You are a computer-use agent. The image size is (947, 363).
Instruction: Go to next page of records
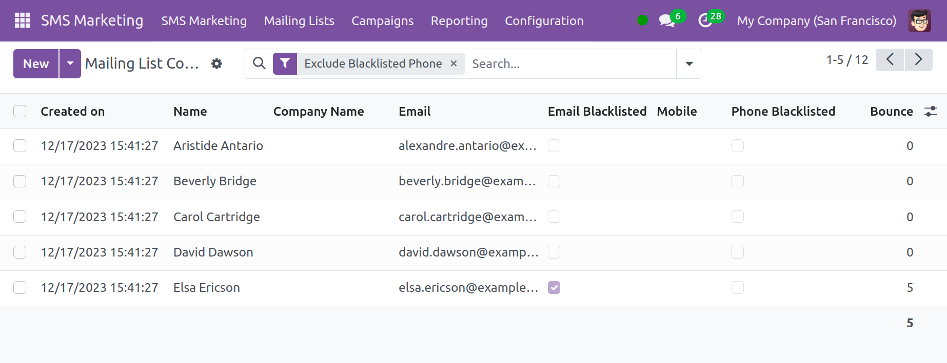[918, 60]
